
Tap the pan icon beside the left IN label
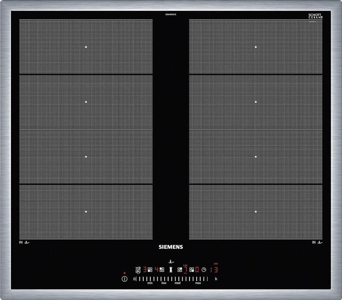[27, 242]
